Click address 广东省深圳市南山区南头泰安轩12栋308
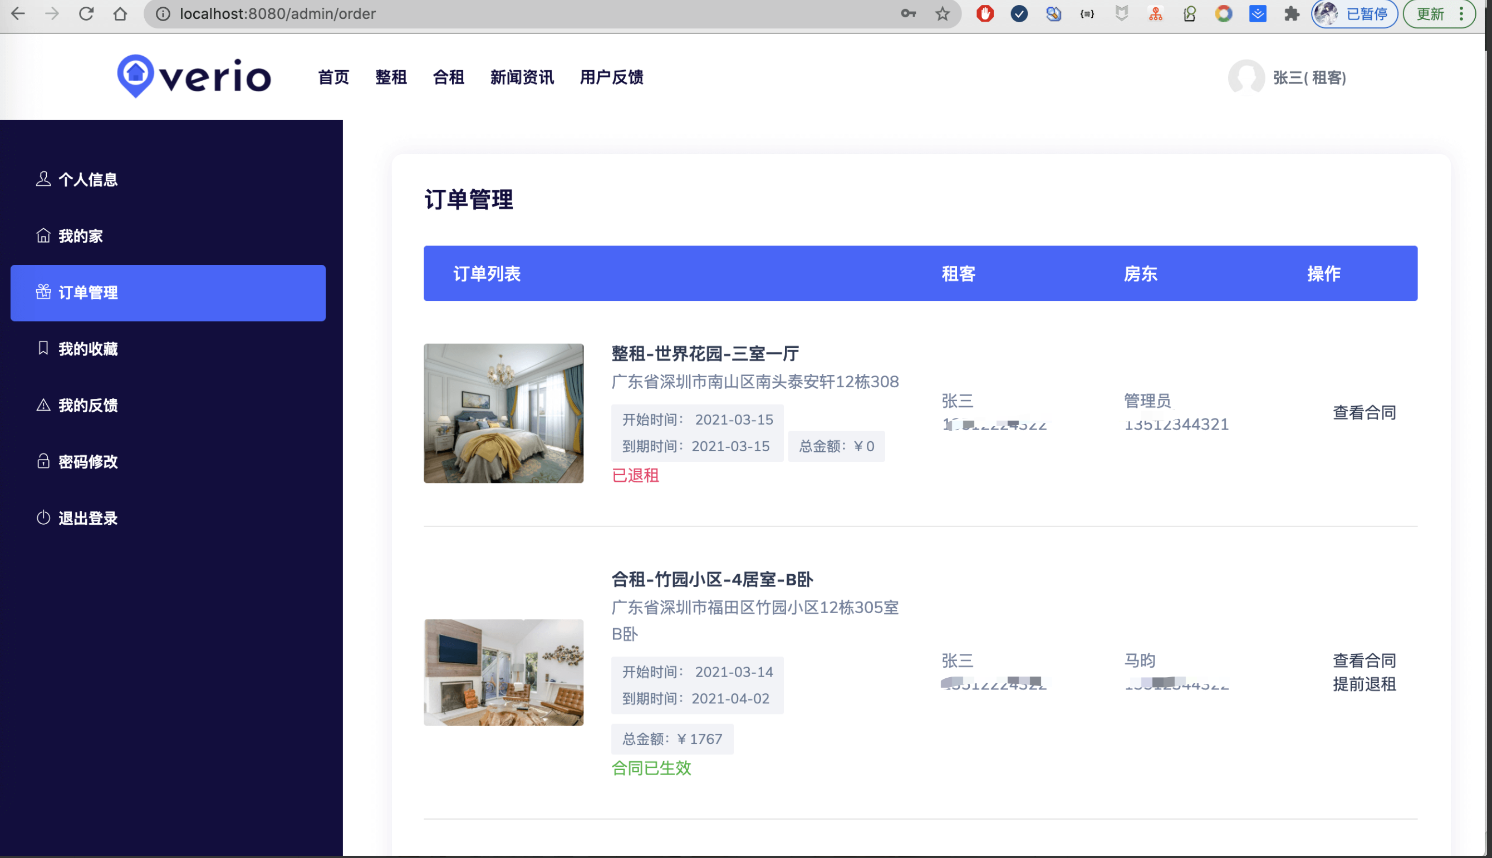This screenshot has height=858, width=1492. (x=755, y=382)
